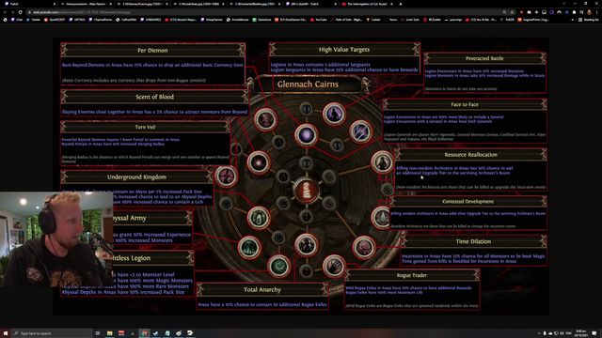Open the YouTube bookmark in bookmarks bar
Screen dimensions: 602x338
pos(319,20)
